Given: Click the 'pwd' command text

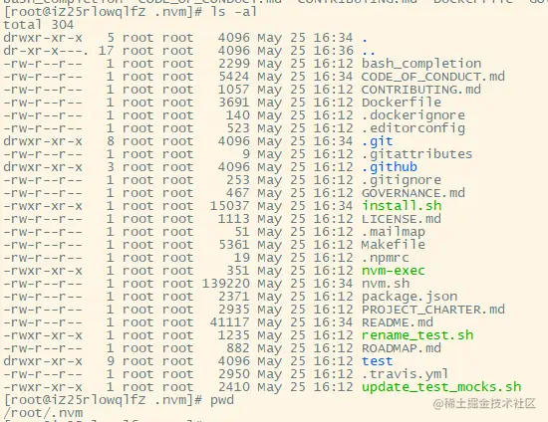Looking at the screenshot, I should click(222, 400).
